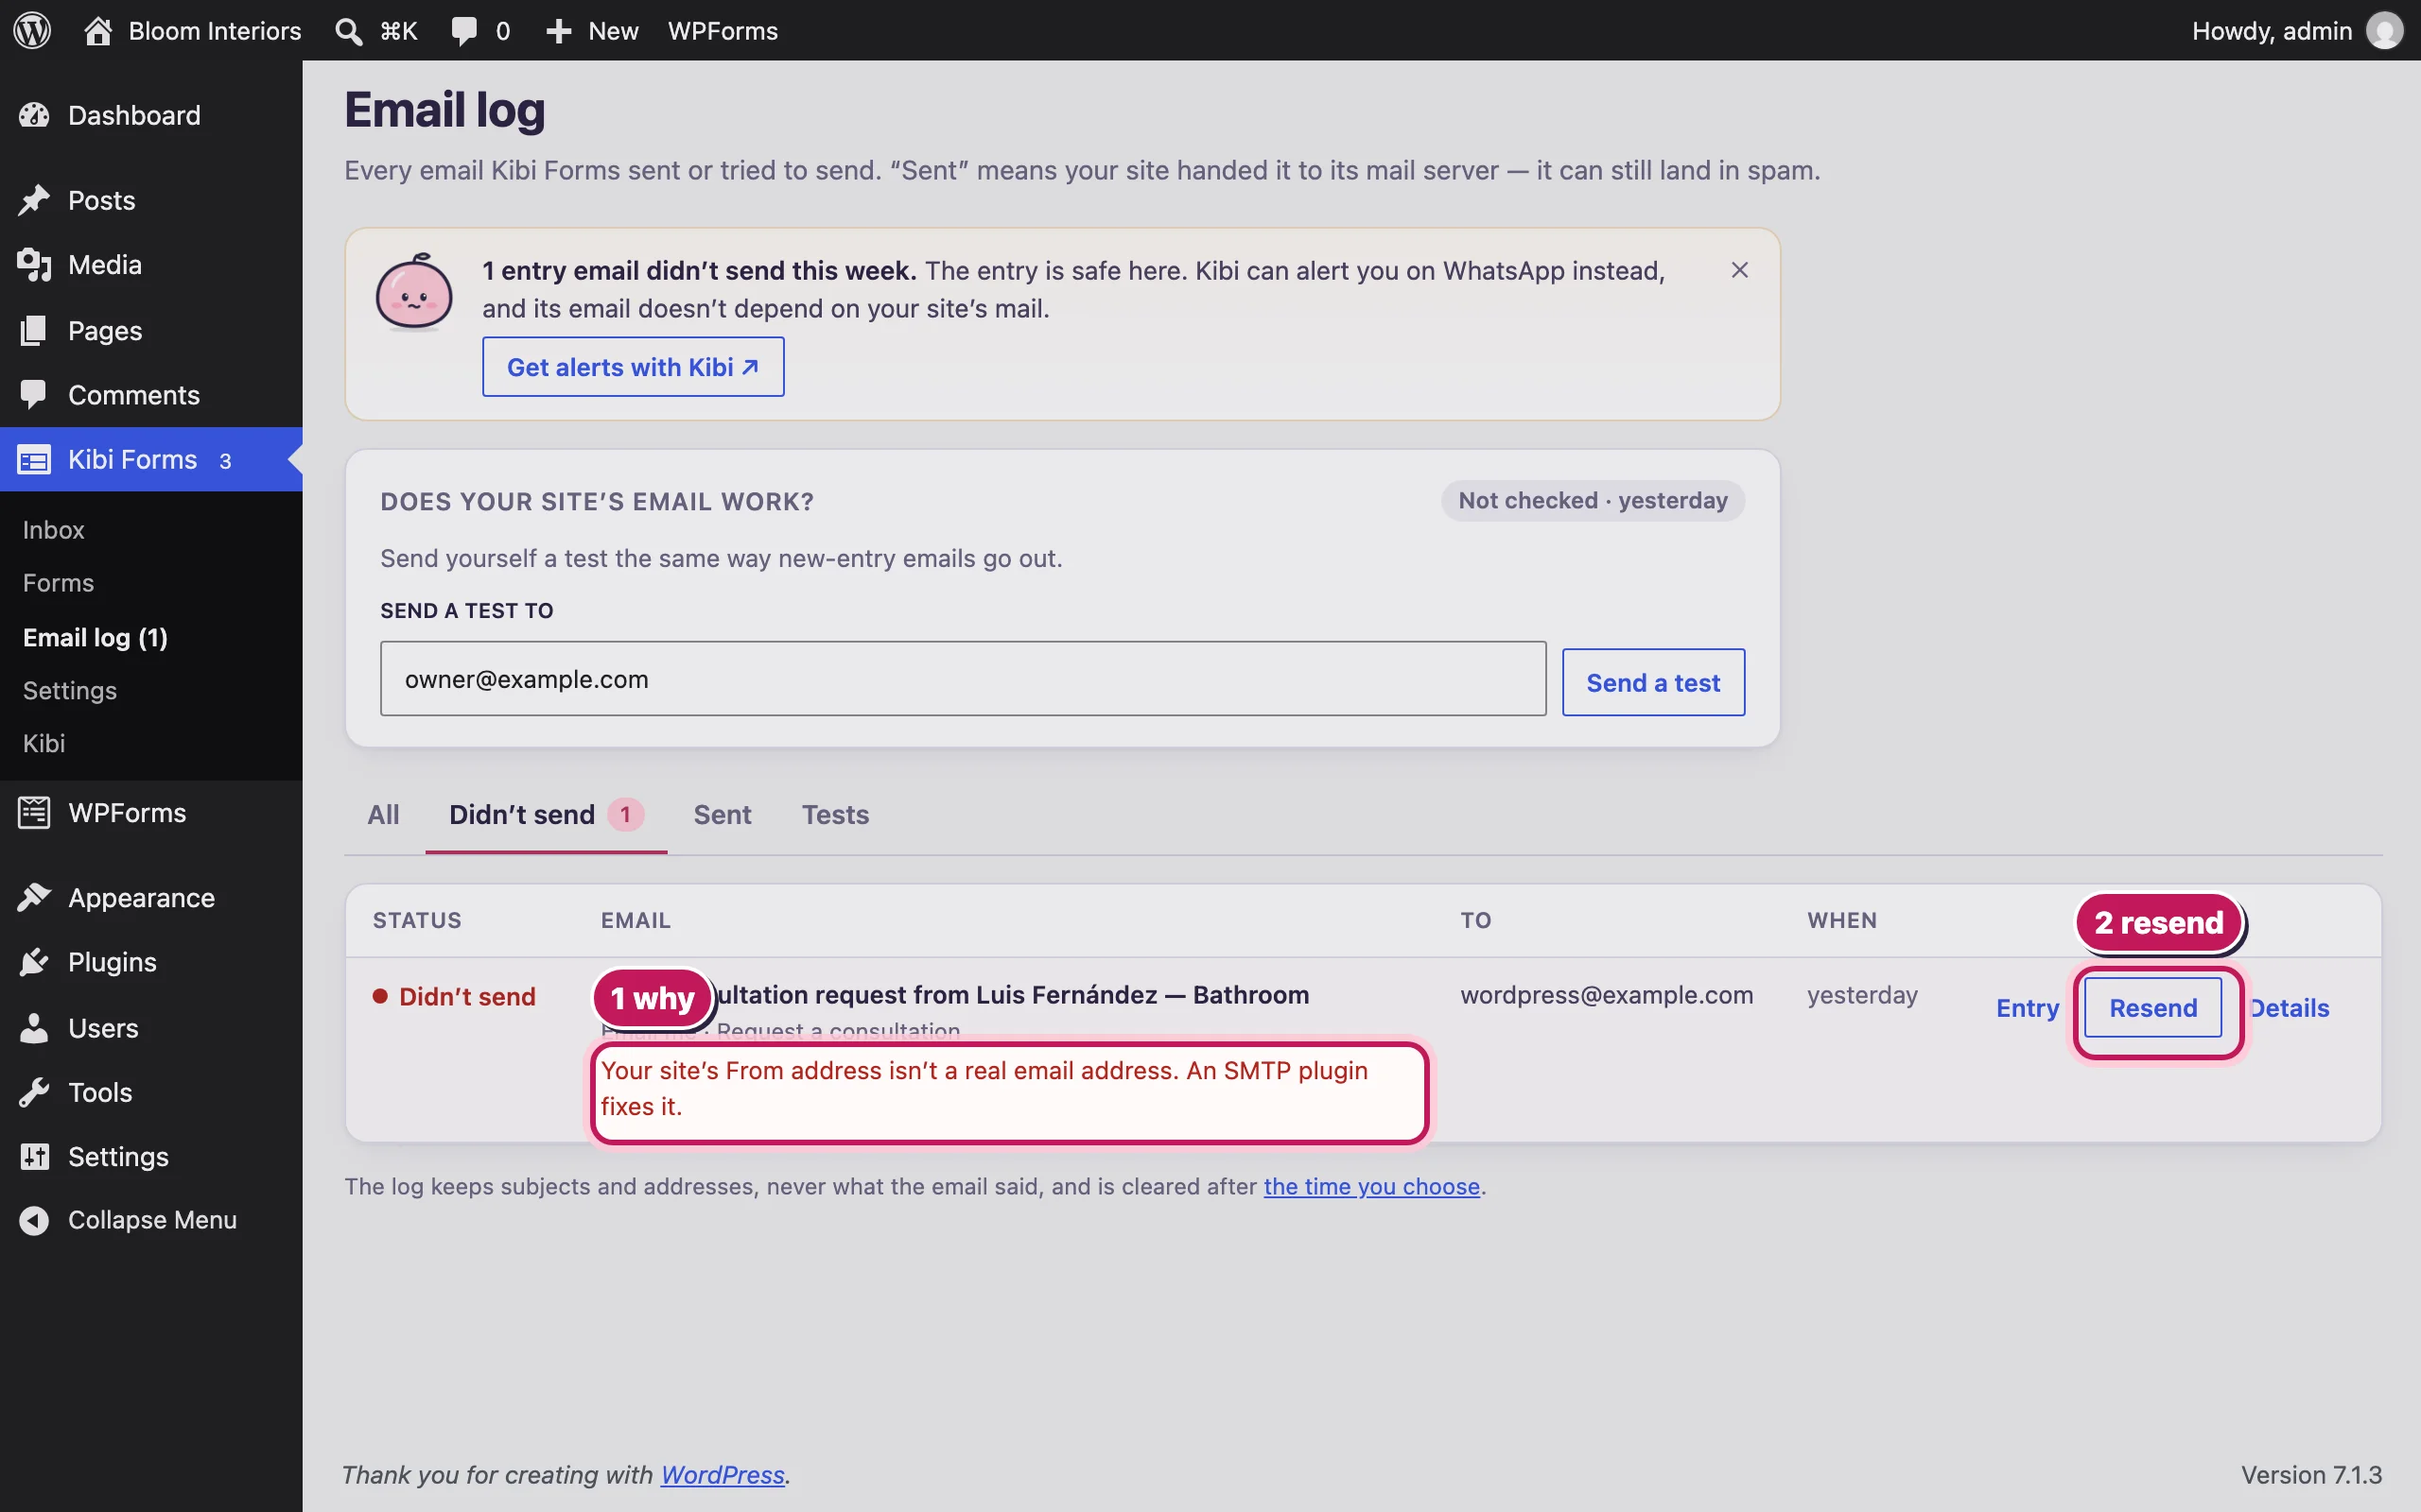Image resolution: width=2421 pixels, height=1512 pixels.
Task: Open the WordPress footer link
Action: pos(723,1475)
